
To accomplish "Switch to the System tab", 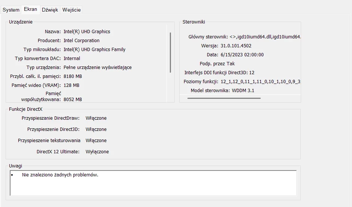I will tap(11, 10).
